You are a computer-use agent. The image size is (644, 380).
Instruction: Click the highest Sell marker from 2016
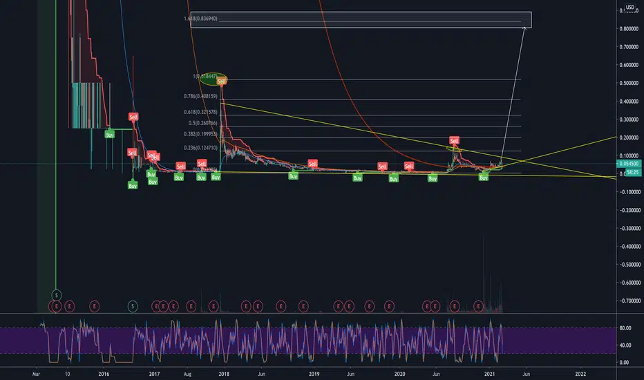coord(133,117)
